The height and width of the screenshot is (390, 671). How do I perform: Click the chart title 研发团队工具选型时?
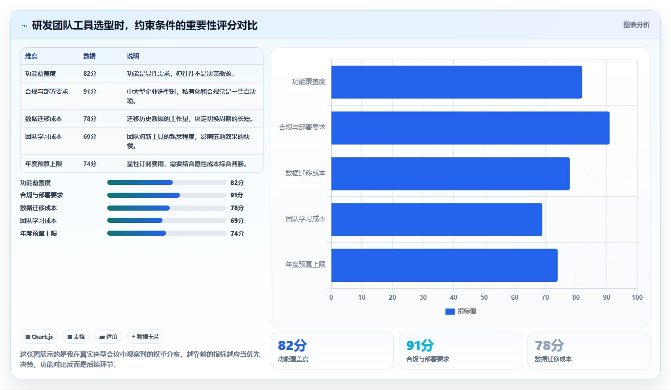point(145,25)
